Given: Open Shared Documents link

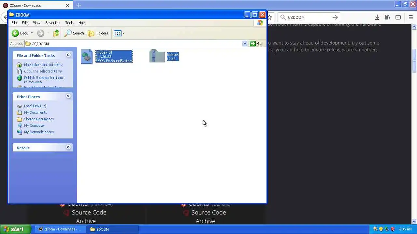Looking at the screenshot, I should tap(39, 119).
